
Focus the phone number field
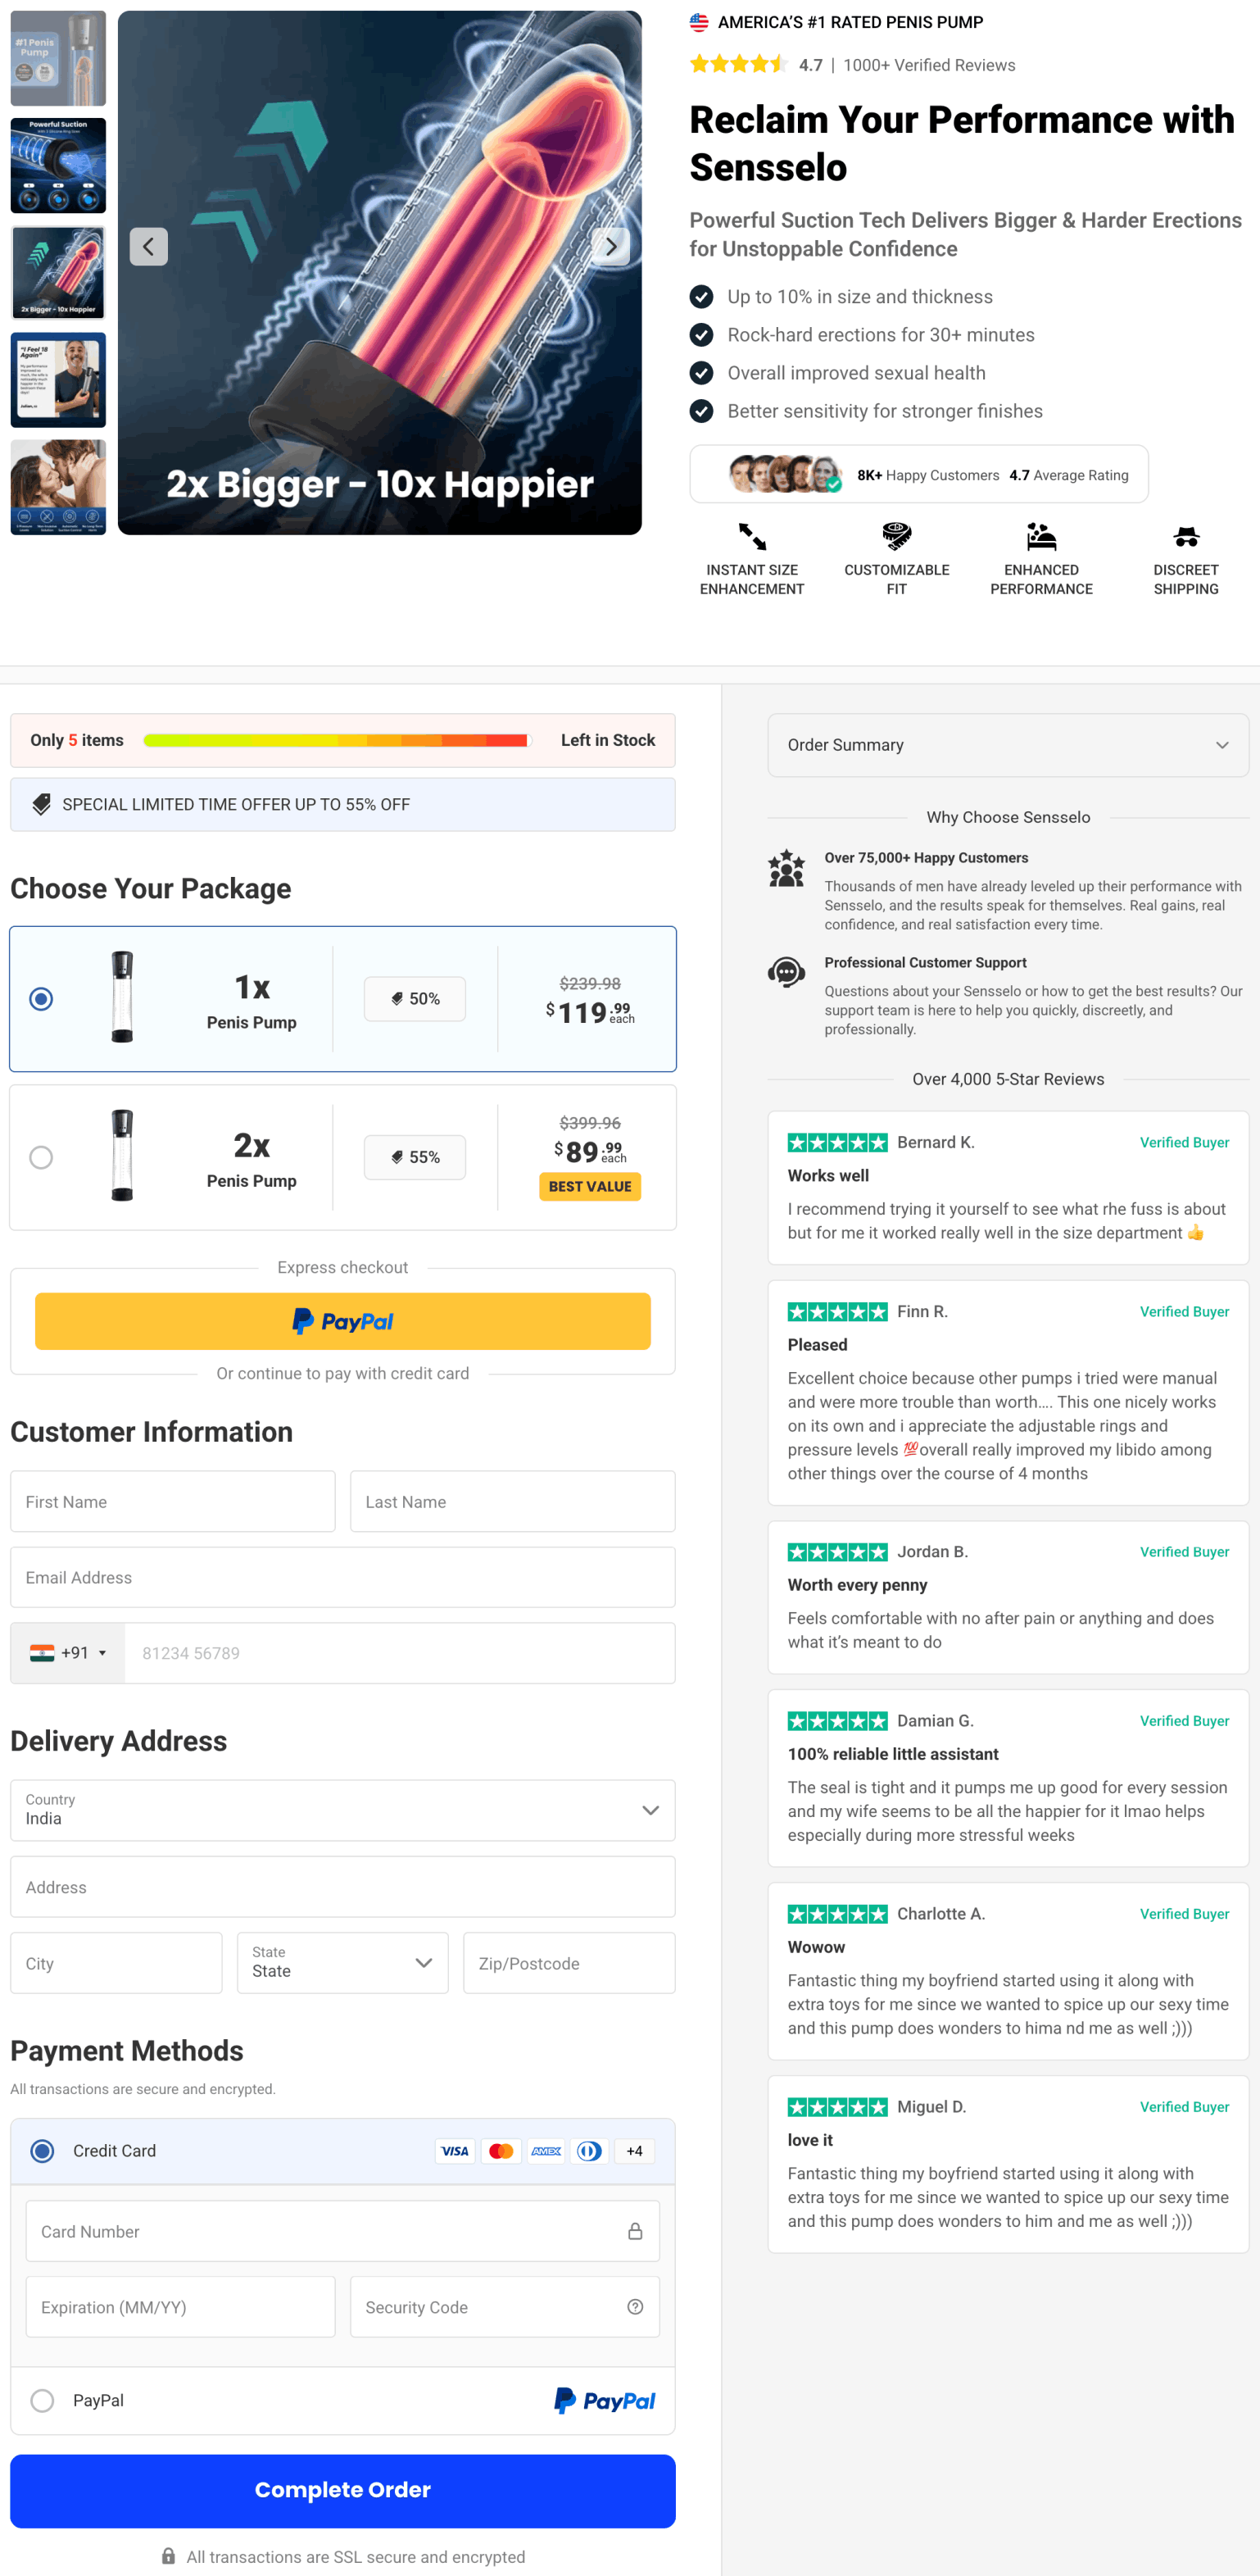400,1653
